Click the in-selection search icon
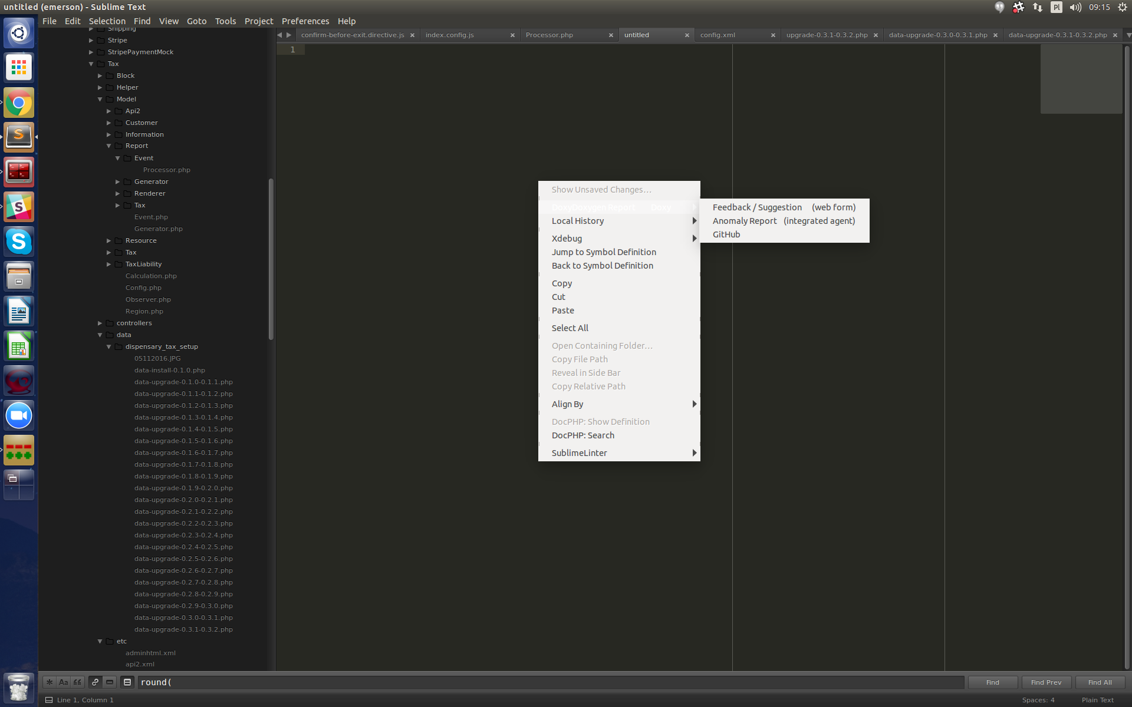Viewport: 1132px width, 707px height. pyautogui.click(x=110, y=682)
